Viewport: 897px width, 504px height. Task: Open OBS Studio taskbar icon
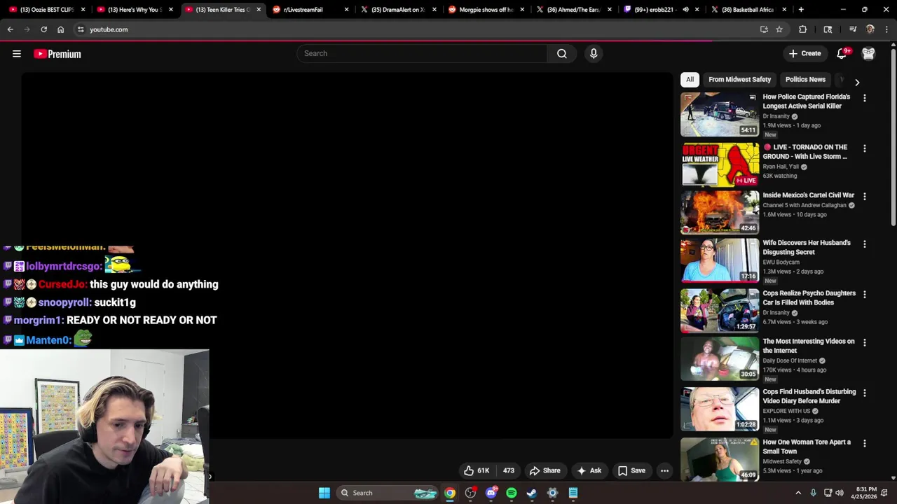pos(470,493)
